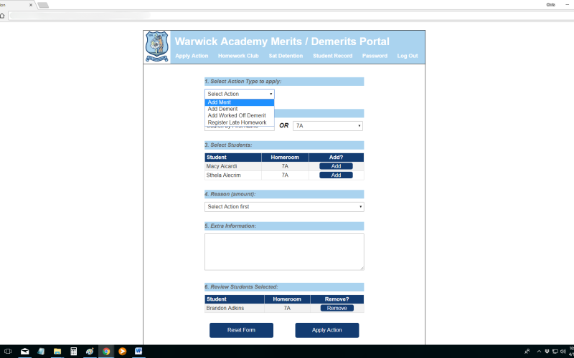Open the Mail app from taskbar
The image size is (574, 358).
[24, 352]
